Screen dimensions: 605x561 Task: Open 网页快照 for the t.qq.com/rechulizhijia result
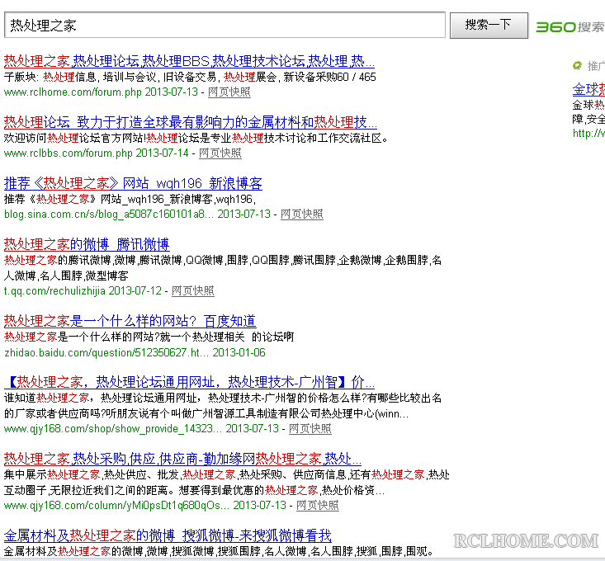[192, 290]
